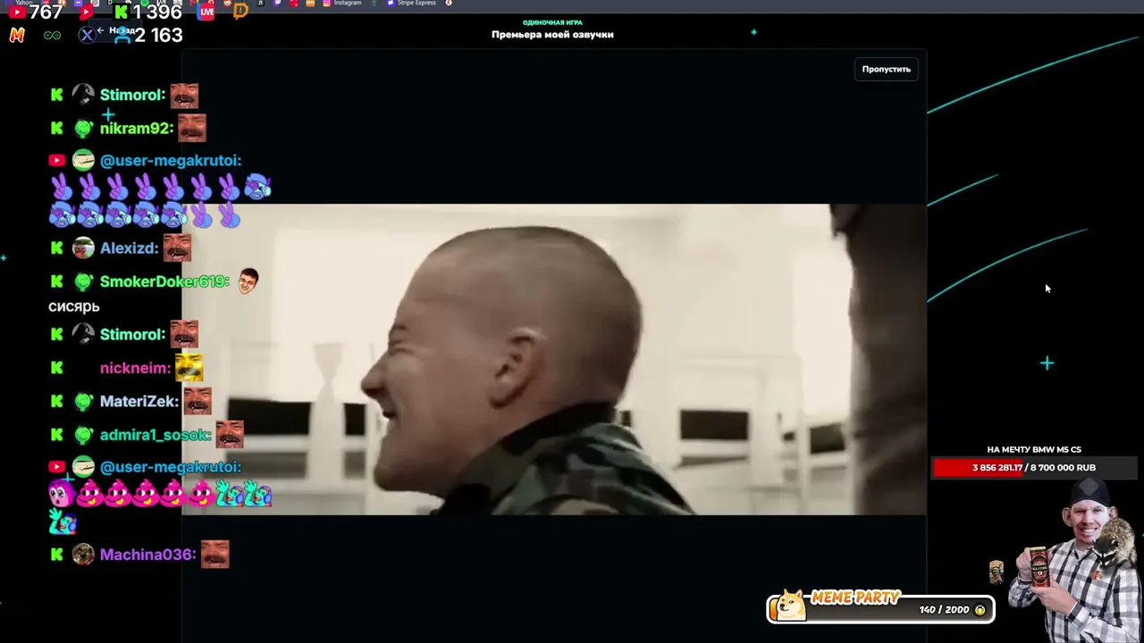
Task: Click the Meme Party 140 / 2000 progress bar
Action: click(x=881, y=609)
